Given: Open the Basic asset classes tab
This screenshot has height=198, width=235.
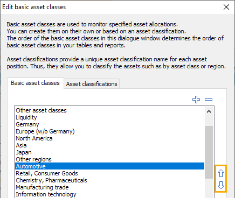Looking at the screenshot, I should (35, 83).
